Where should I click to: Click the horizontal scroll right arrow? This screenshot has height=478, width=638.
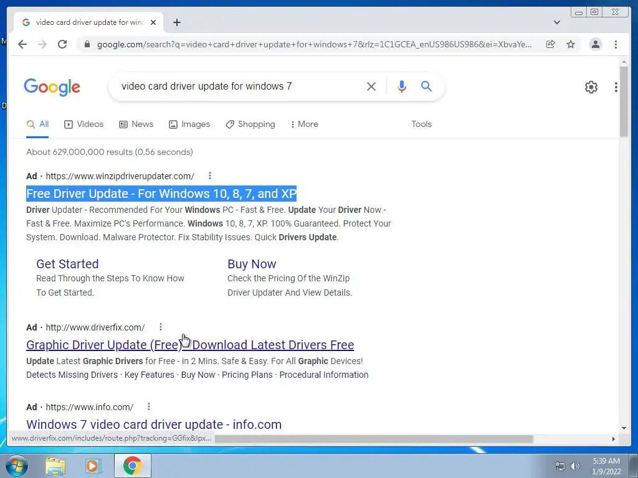(614, 439)
